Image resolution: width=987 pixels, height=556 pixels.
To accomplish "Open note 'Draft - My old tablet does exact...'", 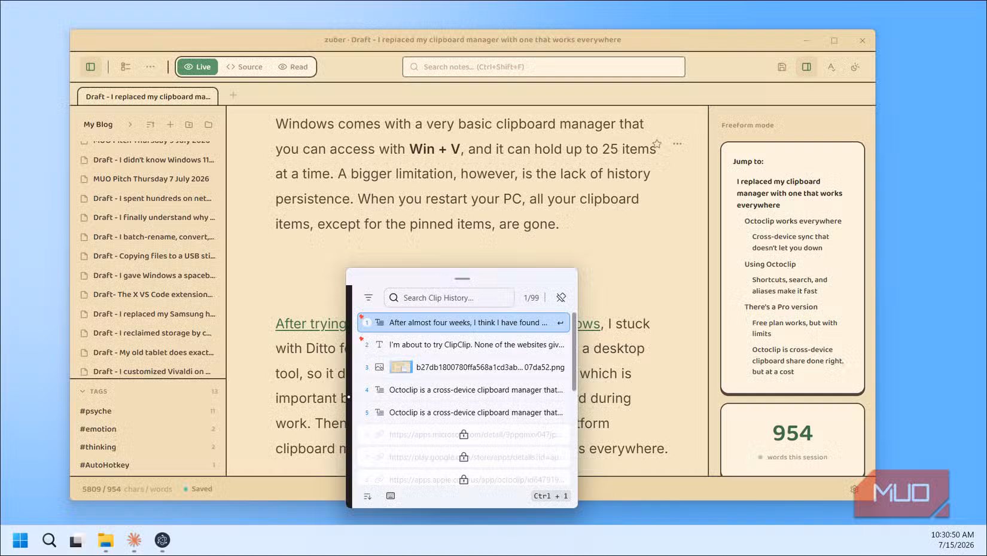I will click(x=148, y=352).
